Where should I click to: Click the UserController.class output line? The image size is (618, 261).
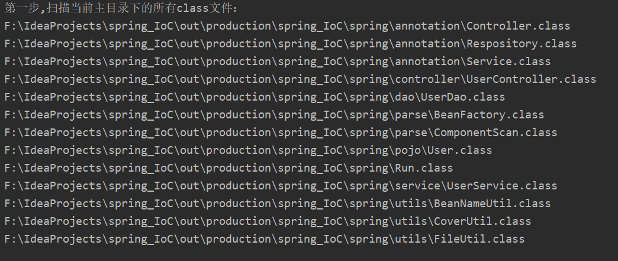(x=300, y=80)
